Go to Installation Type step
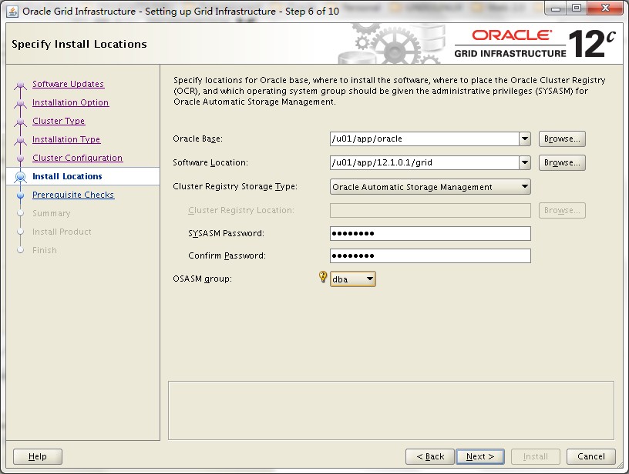The image size is (629, 474). (x=66, y=139)
